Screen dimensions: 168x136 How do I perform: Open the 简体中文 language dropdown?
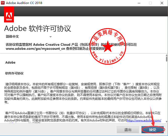pos(29,37)
